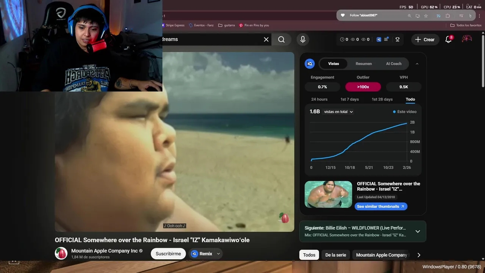Click the clock counter icon showing 0
This screenshot has width=485, height=273.
coord(344,39)
